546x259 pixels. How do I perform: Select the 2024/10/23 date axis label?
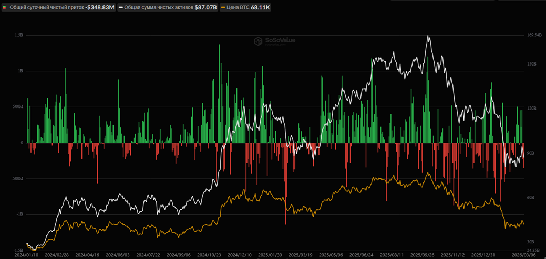point(209,255)
